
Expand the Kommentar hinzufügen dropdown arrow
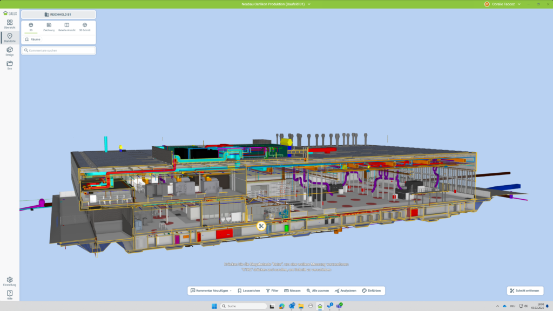[231, 290]
